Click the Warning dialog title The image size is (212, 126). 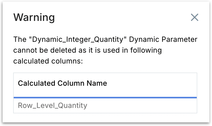[x=34, y=18]
